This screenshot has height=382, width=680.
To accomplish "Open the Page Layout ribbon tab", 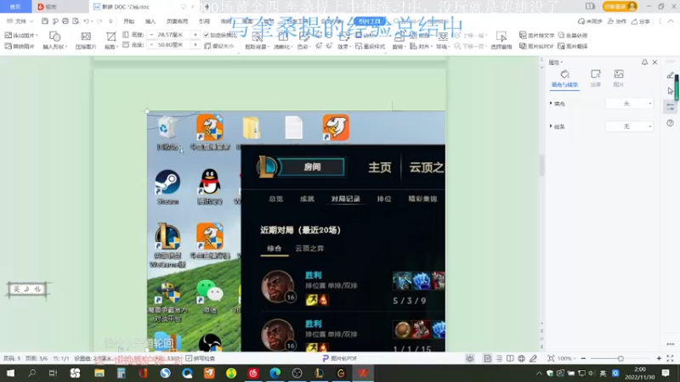I will (178, 20).
